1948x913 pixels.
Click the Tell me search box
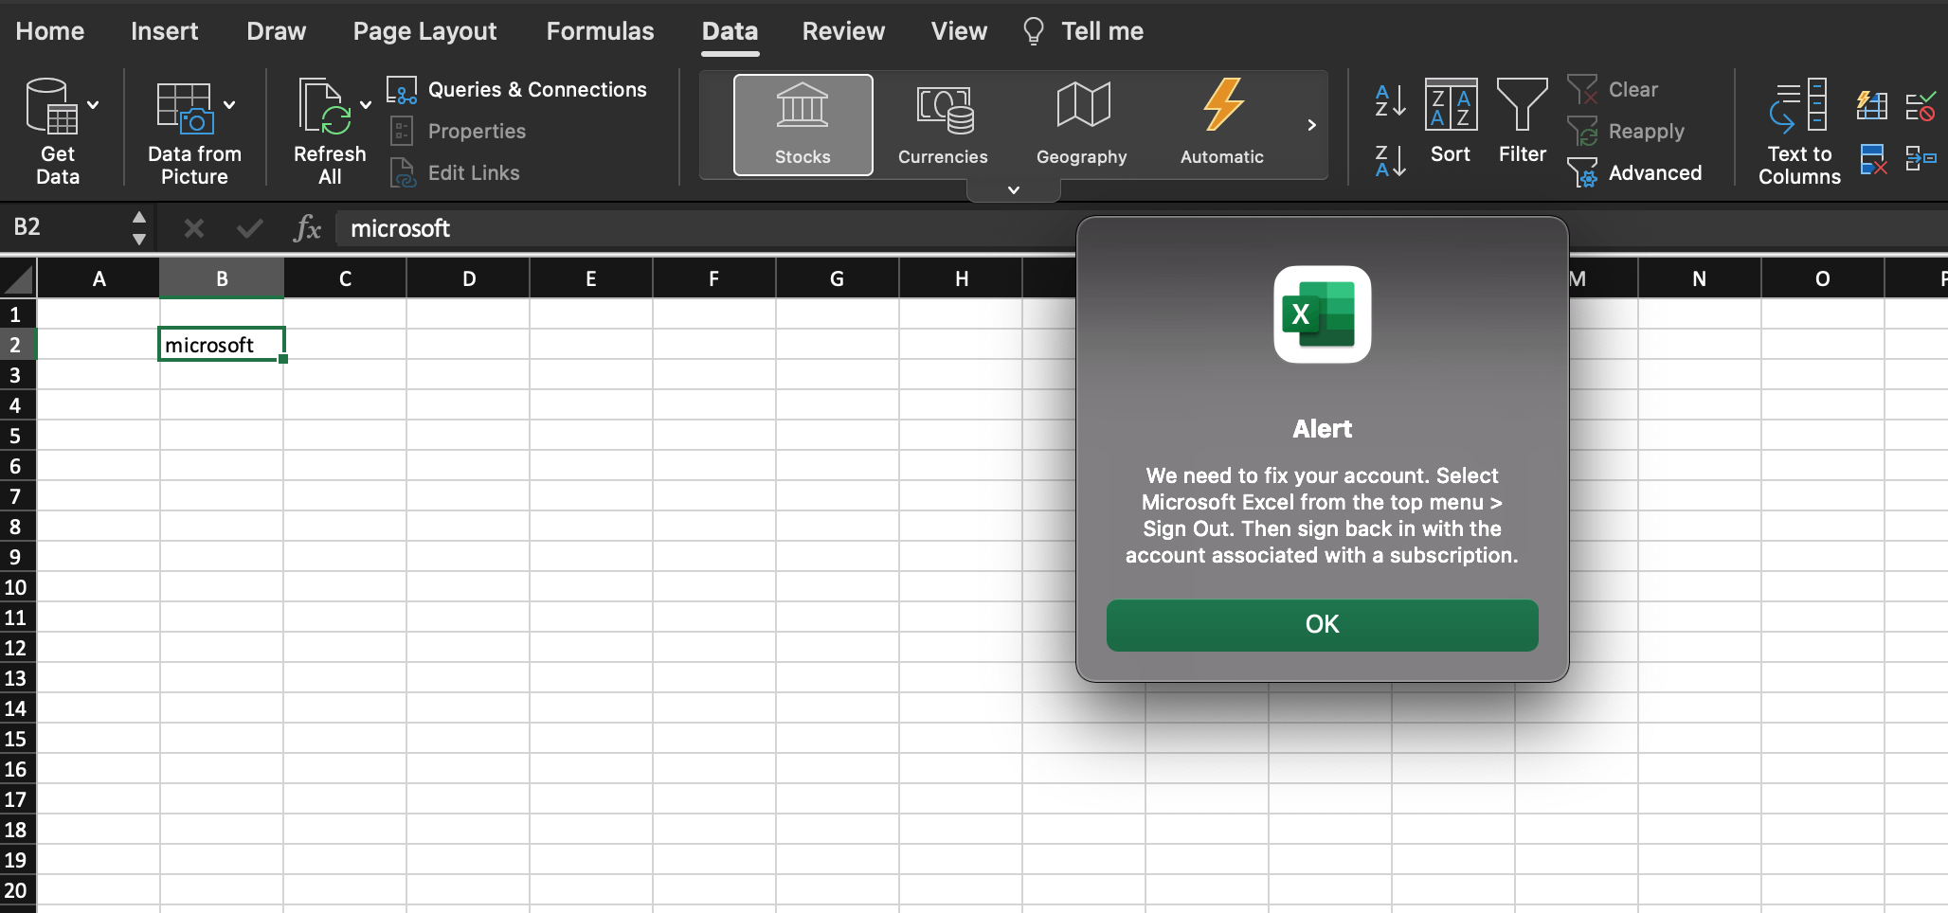(x=1083, y=31)
